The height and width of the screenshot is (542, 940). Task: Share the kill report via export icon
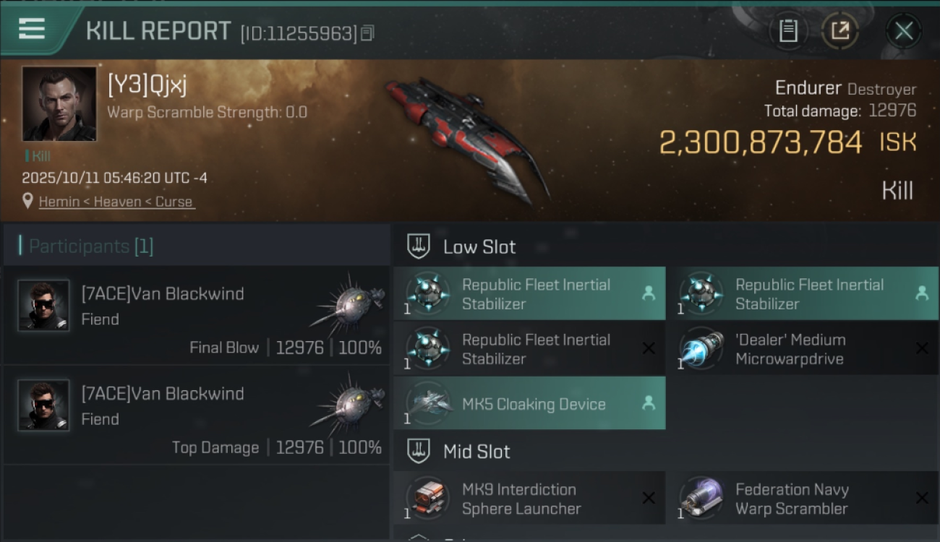[839, 31]
